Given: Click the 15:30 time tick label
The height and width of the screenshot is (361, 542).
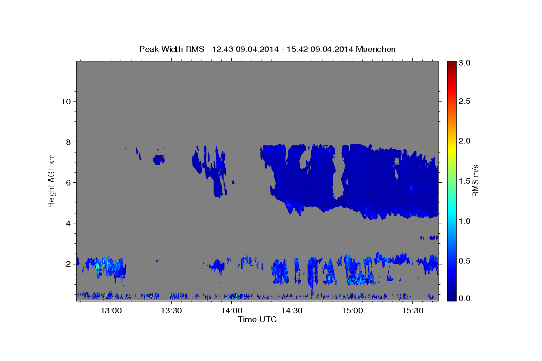Looking at the screenshot, I should coord(412,311).
